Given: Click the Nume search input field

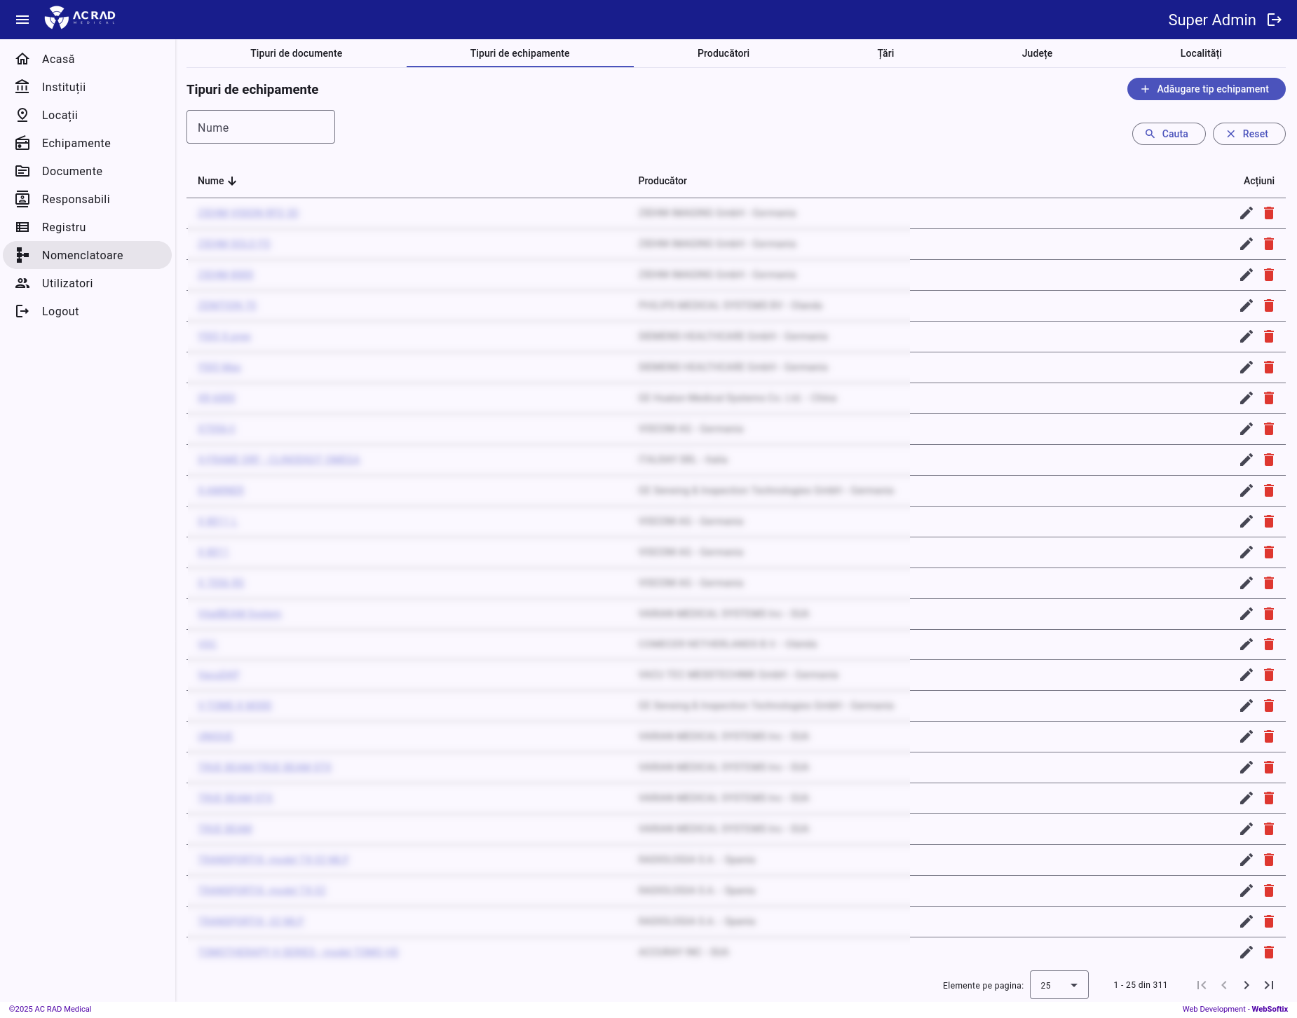Looking at the screenshot, I should tap(261, 128).
